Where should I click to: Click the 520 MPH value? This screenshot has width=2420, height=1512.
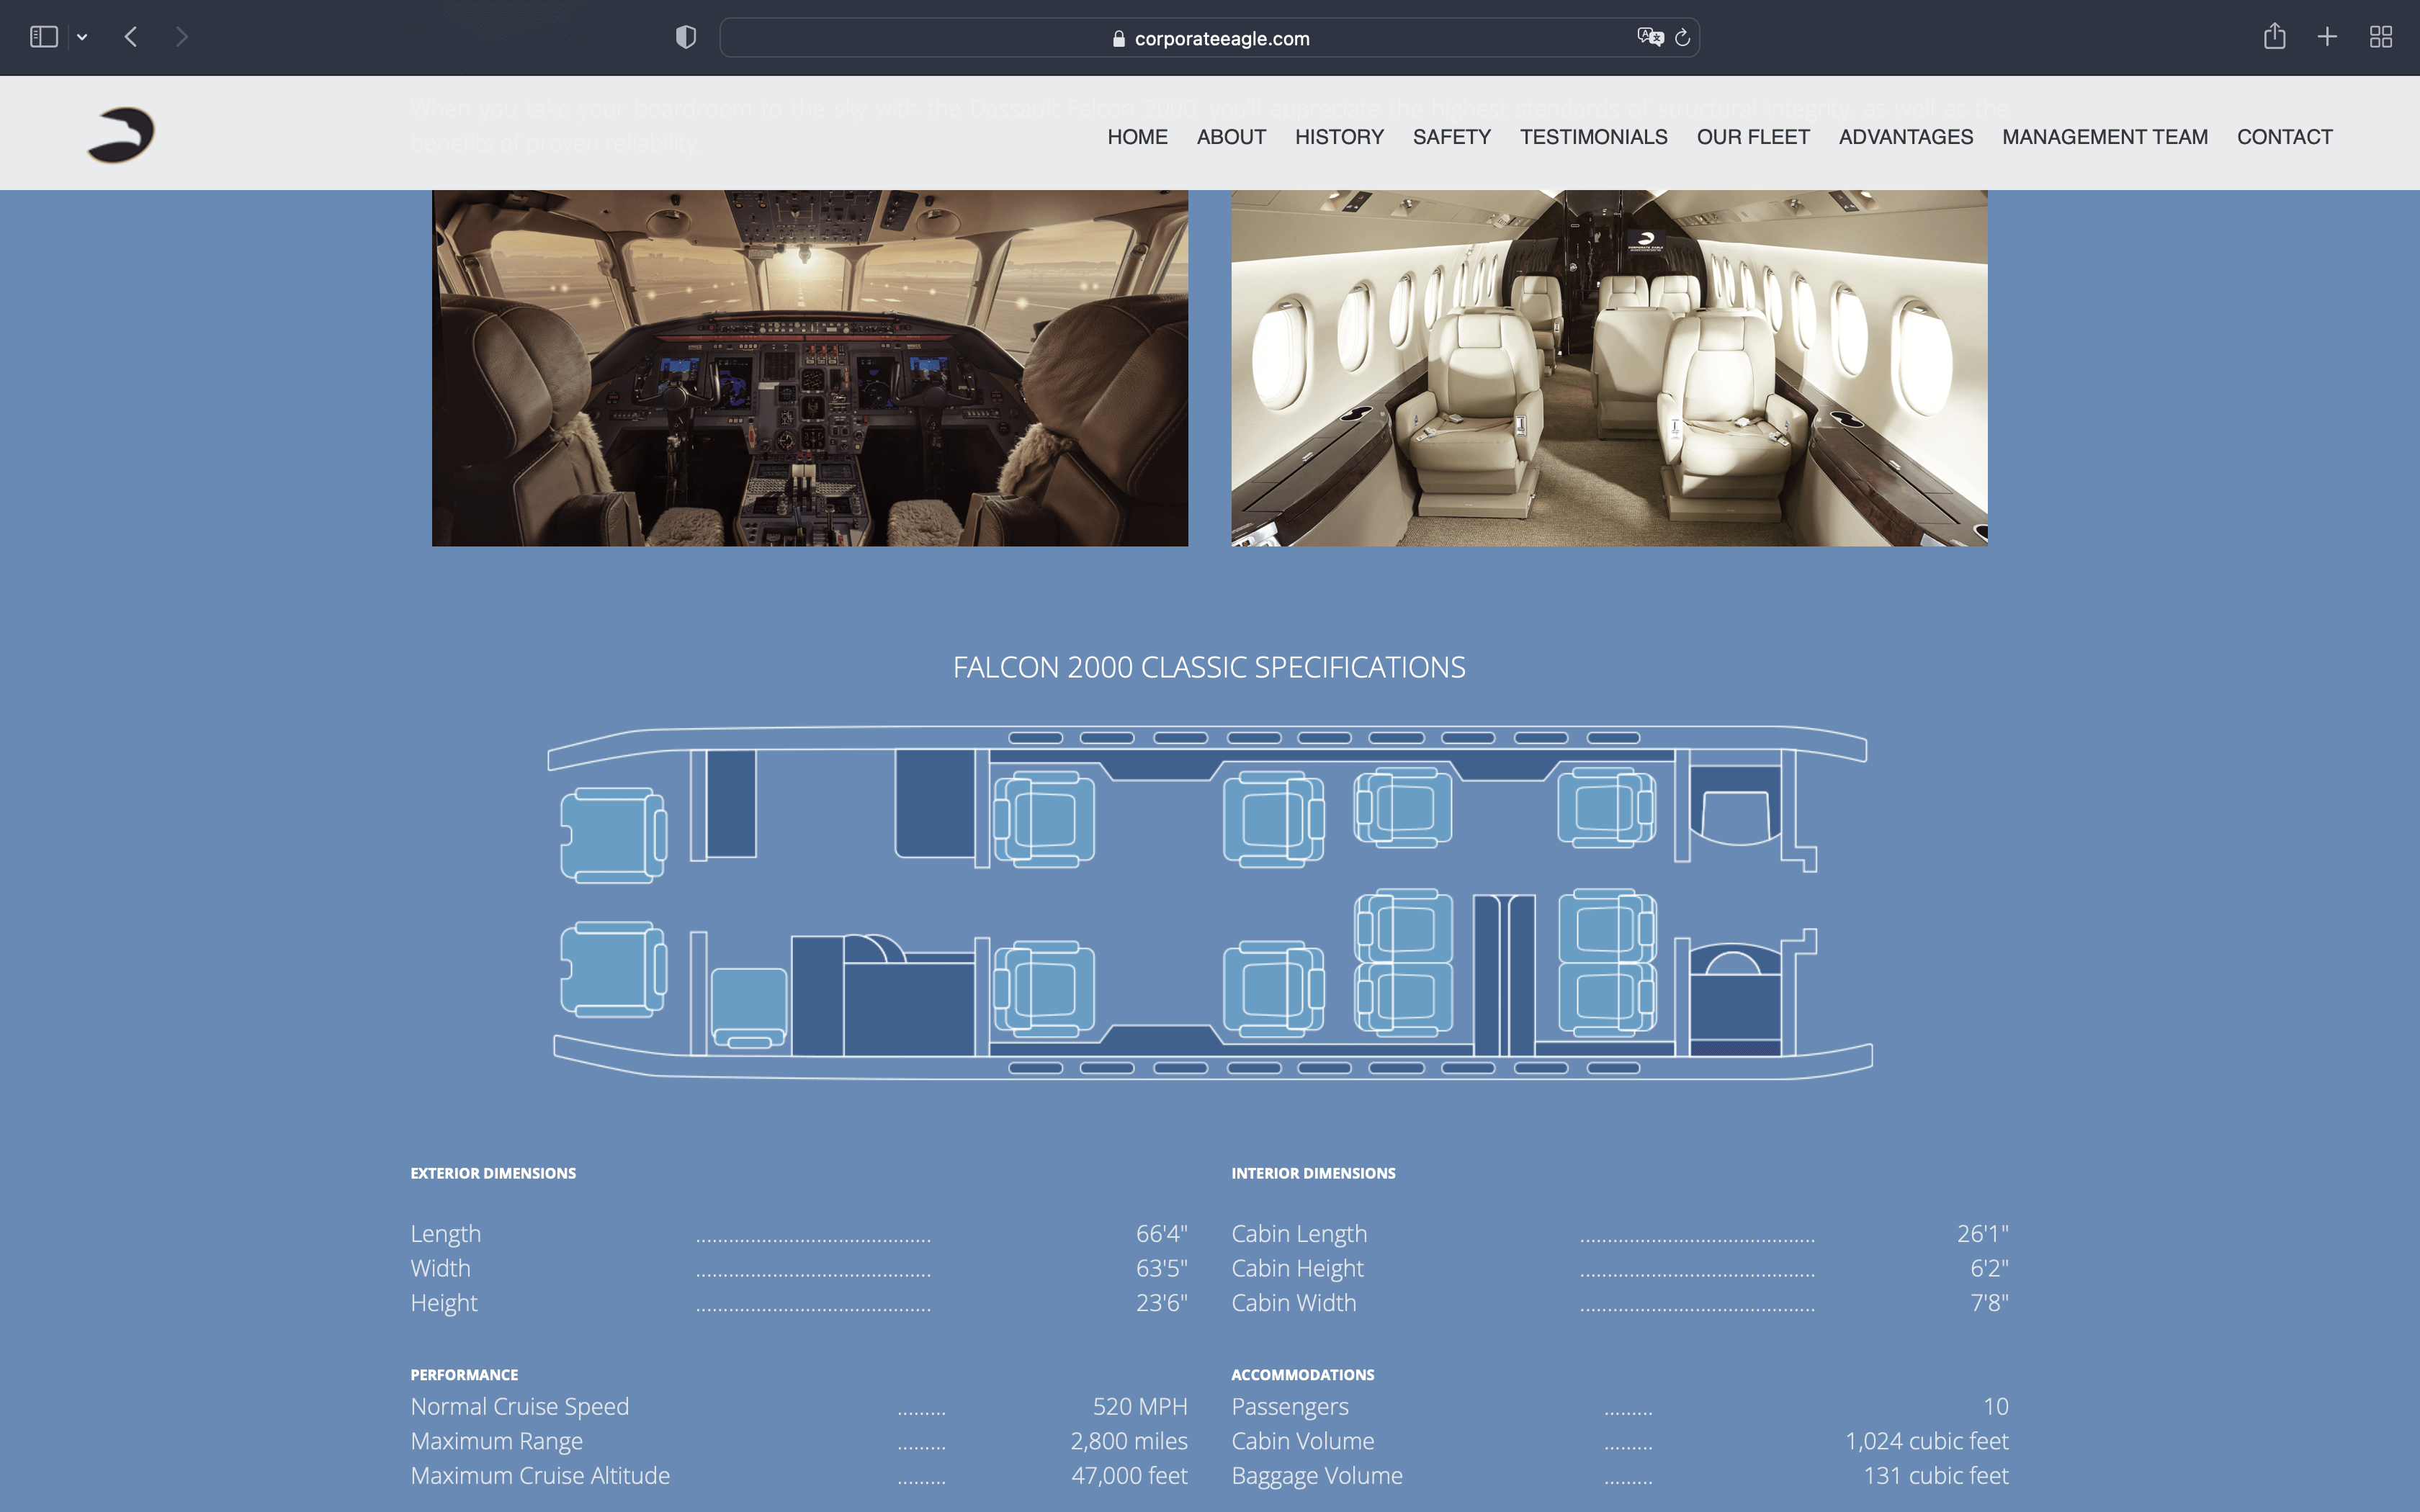tap(1140, 1406)
